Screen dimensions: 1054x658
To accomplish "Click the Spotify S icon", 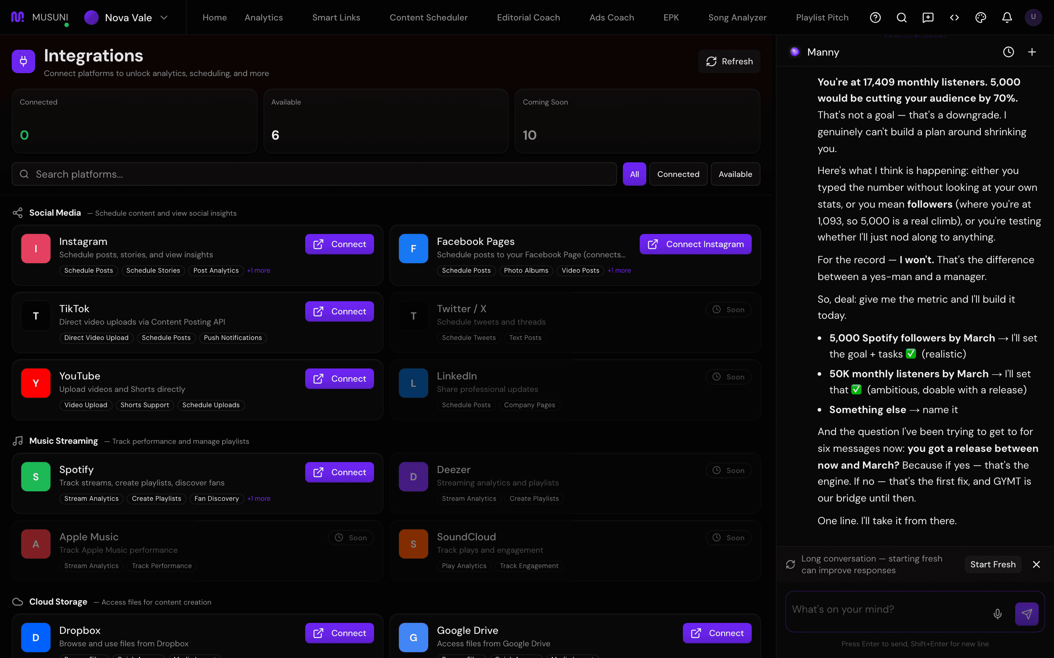I will 36,477.
